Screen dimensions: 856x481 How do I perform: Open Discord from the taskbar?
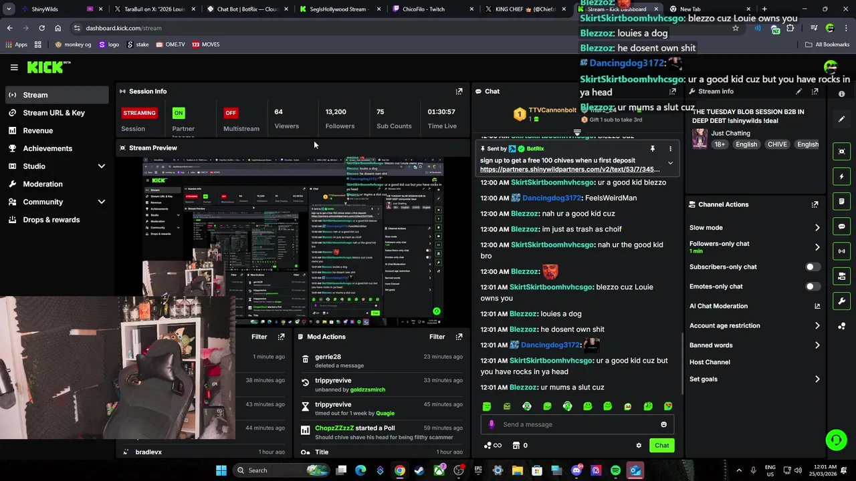(576, 470)
